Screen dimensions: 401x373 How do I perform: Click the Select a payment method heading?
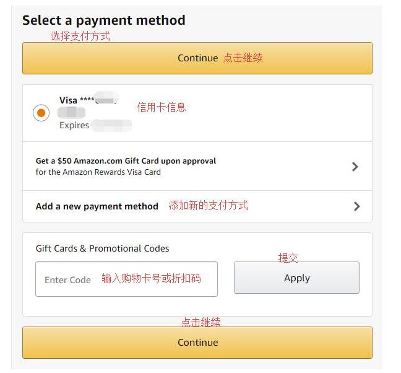coord(103,20)
